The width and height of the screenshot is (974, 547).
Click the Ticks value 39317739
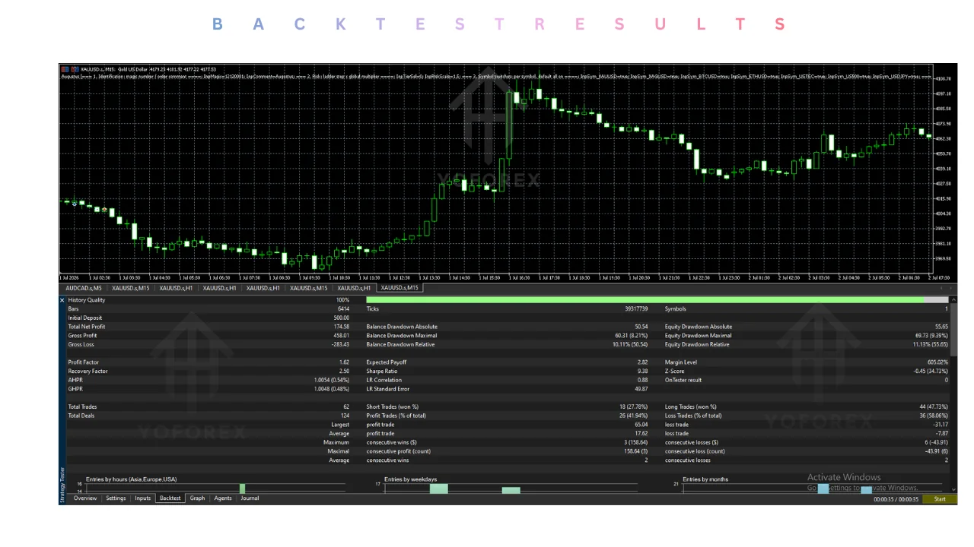point(635,309)
